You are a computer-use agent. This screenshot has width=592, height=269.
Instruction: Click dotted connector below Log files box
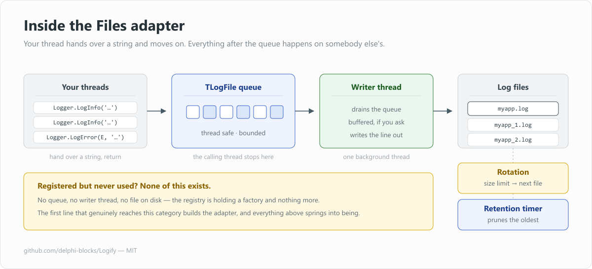pos(513,155)
